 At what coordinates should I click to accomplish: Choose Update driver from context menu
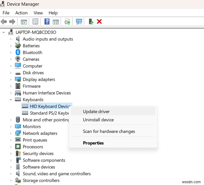[113, 112]
